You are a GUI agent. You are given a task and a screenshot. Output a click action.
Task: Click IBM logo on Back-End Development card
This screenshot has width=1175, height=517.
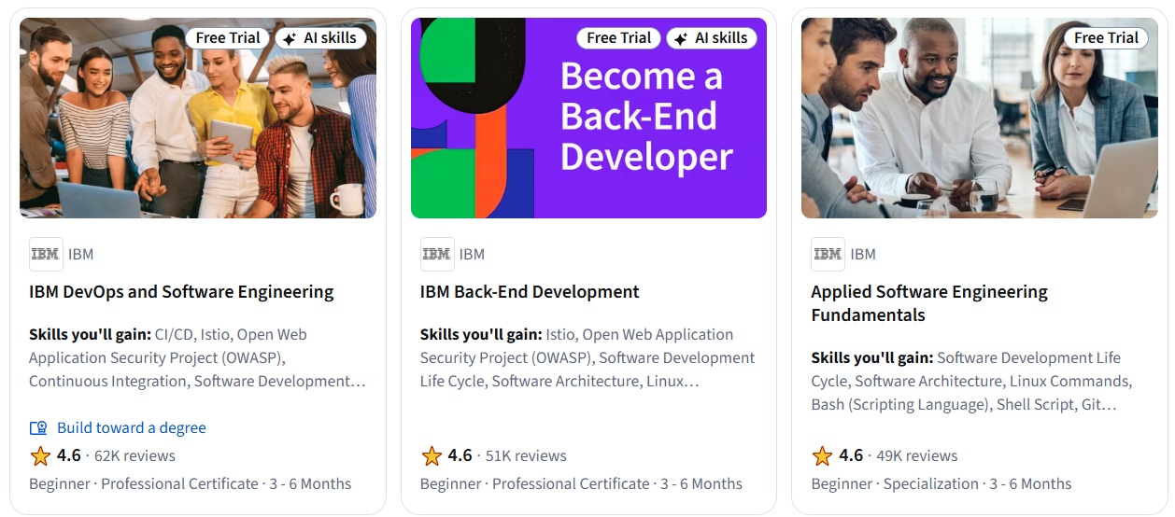point(436,254)
